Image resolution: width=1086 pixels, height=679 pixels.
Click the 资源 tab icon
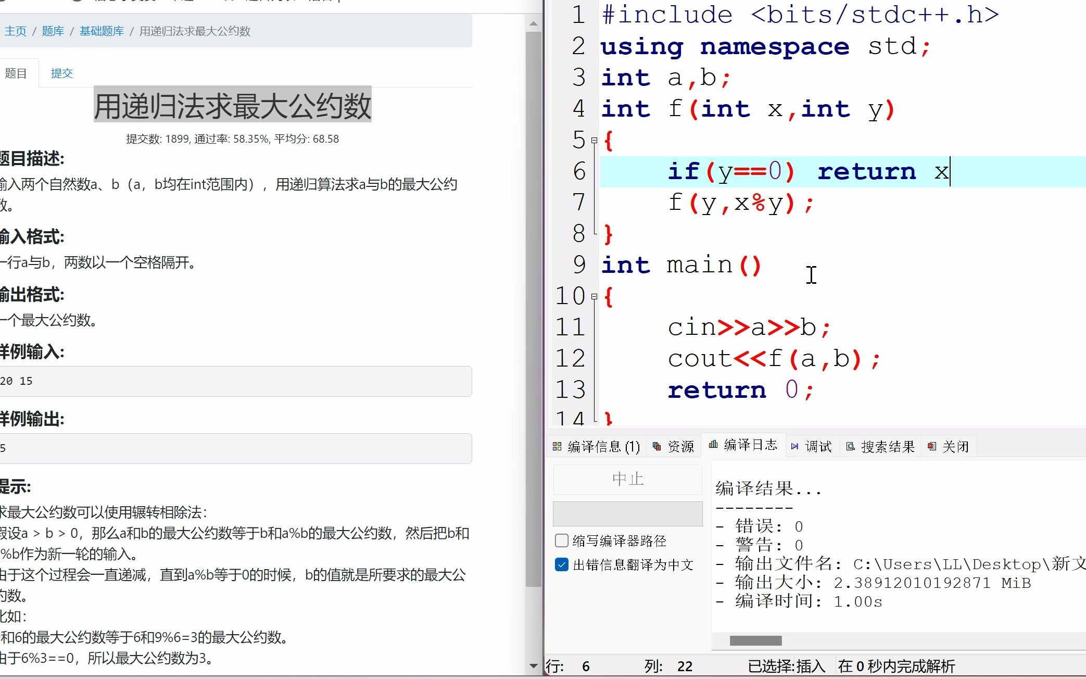(x=657, y=447)
